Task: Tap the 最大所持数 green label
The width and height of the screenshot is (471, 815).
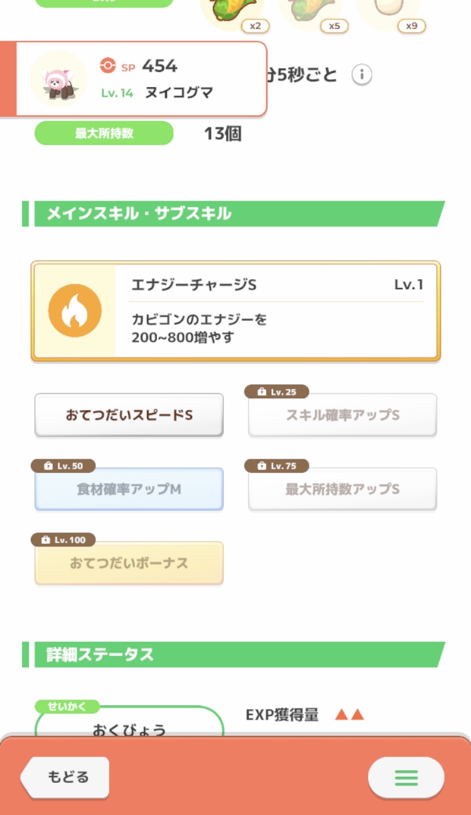Action: 104,133
